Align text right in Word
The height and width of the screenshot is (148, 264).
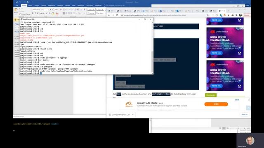point(69,13)
